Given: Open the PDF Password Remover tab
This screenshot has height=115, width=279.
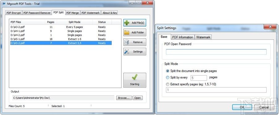Looking at the screenshot, I should coord(37,13).
